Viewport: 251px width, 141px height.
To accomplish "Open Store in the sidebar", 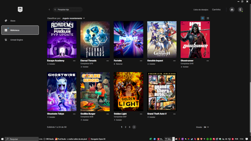I will pyautogui.click(x=13, y=21).
